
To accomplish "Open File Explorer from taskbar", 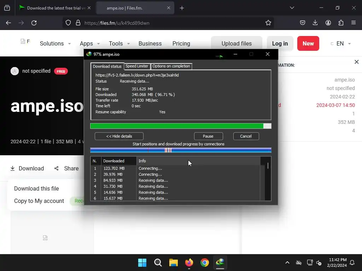I will pyautogui.click(x=173, y=263).
